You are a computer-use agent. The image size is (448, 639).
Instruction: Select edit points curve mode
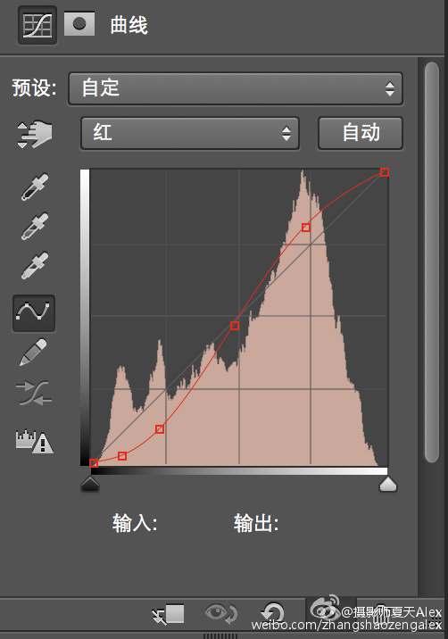click(x=34, y=313)
